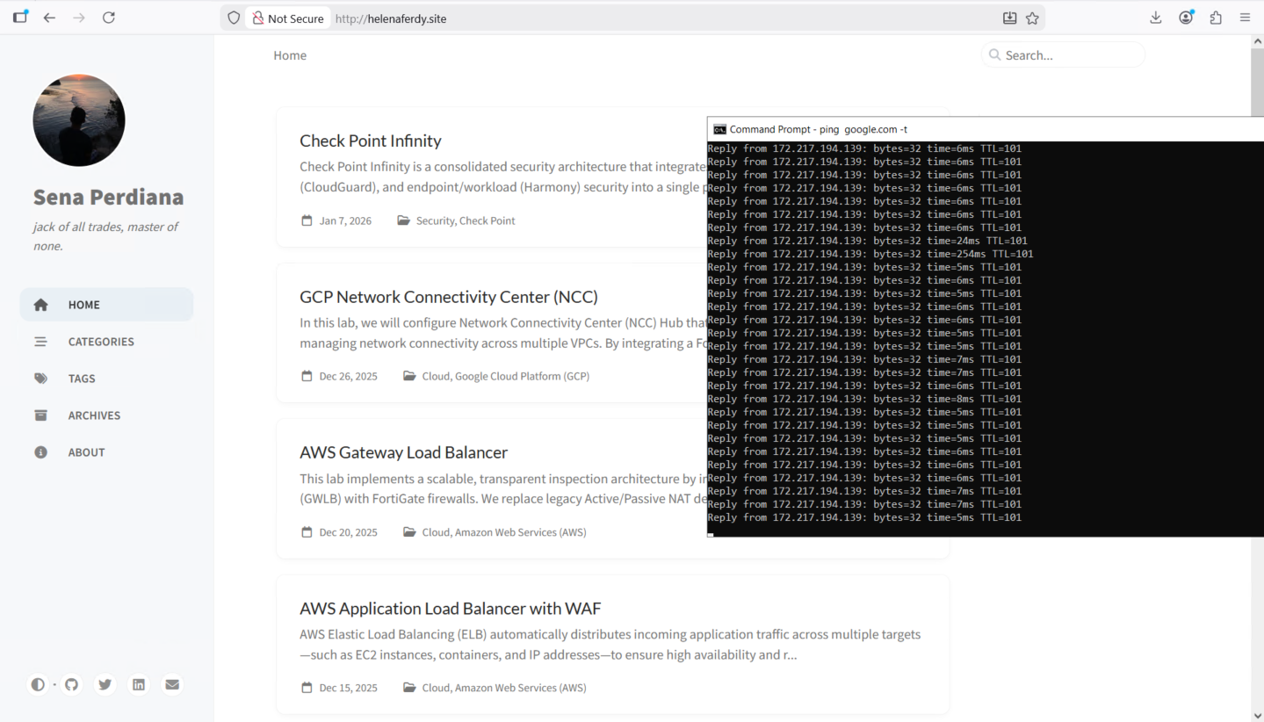Screen dimensions: 1264x722
Task: Open the Archives sidebar item
Action: click(94, 415)
